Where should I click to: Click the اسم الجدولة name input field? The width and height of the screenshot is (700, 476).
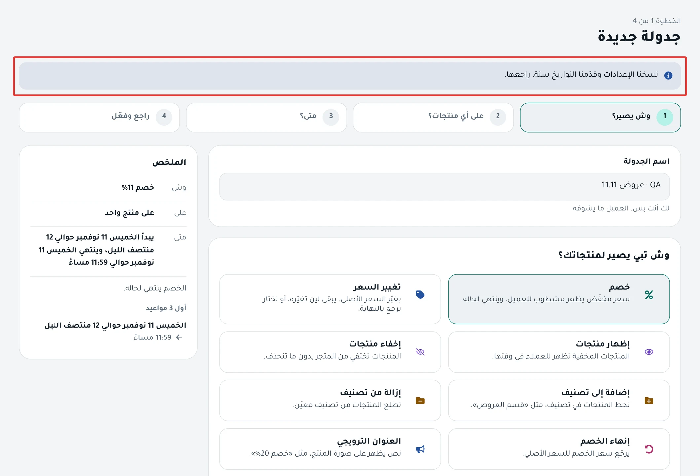[x=444, y=186]
